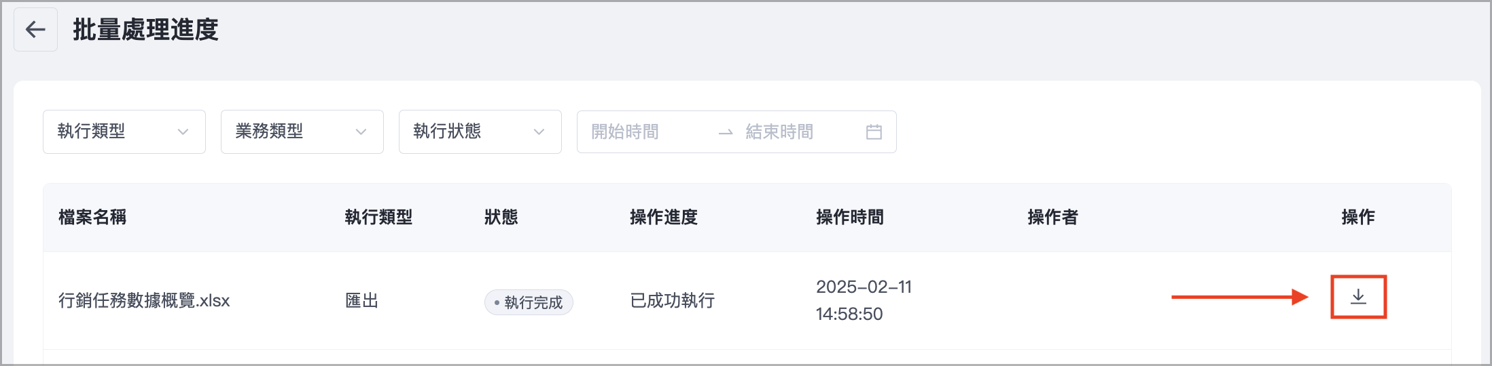The height and width of the screenshot is (366, 1492).
Task: Click the 執行狀態 dropdown chevron
Action: click(x=539, y=132)
